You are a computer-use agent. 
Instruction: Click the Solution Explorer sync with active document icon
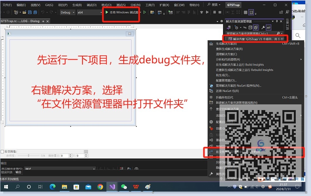tap(245, 28)
